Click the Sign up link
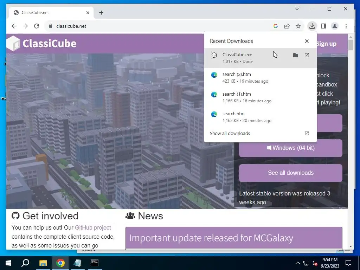Screen dimensions: 360x270 [326, 44]
